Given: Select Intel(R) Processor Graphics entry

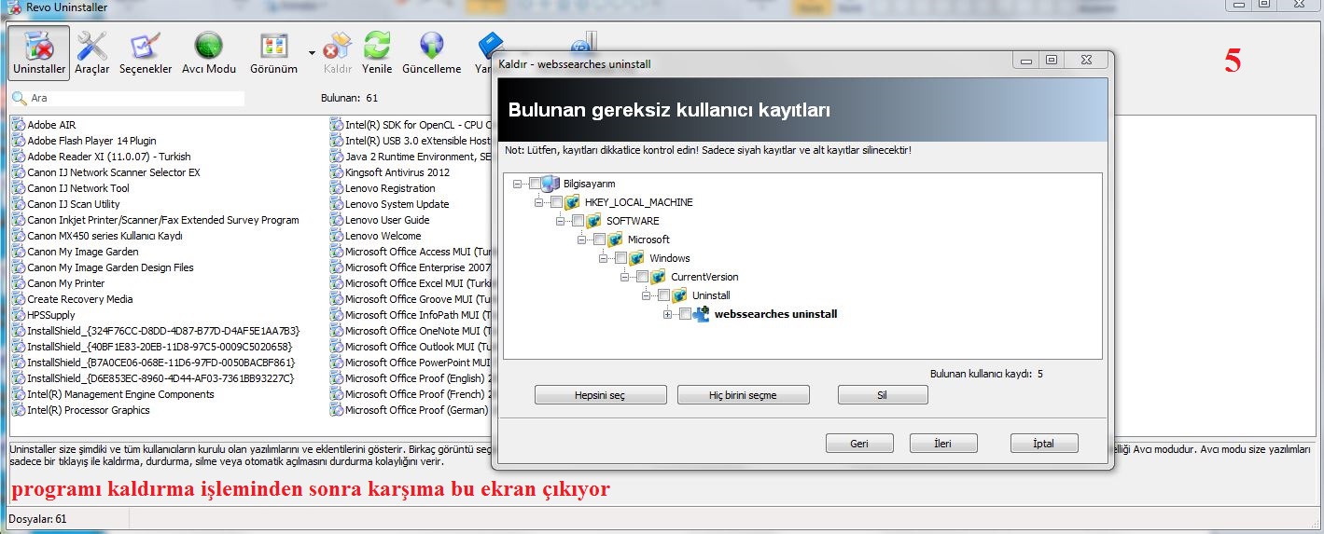Looking at the screenshot, I should (89, 410).
